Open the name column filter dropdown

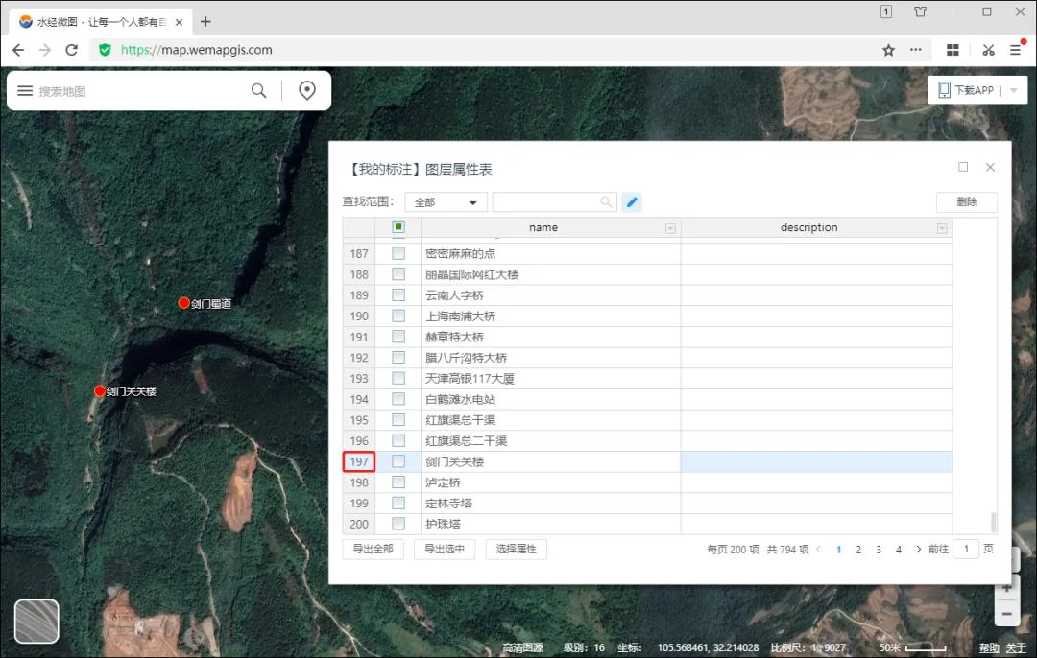670,228
